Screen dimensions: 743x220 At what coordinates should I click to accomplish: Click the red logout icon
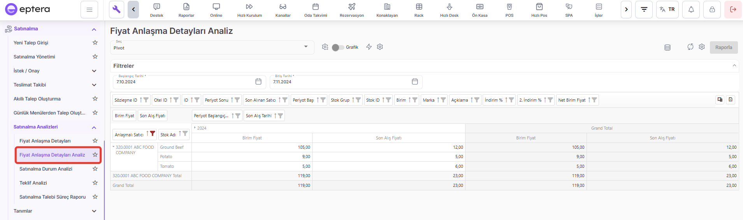[733, 10]
